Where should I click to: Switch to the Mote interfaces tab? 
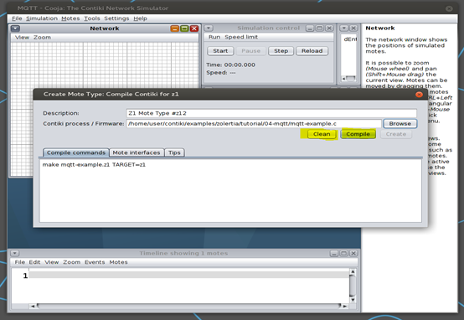tap(137, 152)
